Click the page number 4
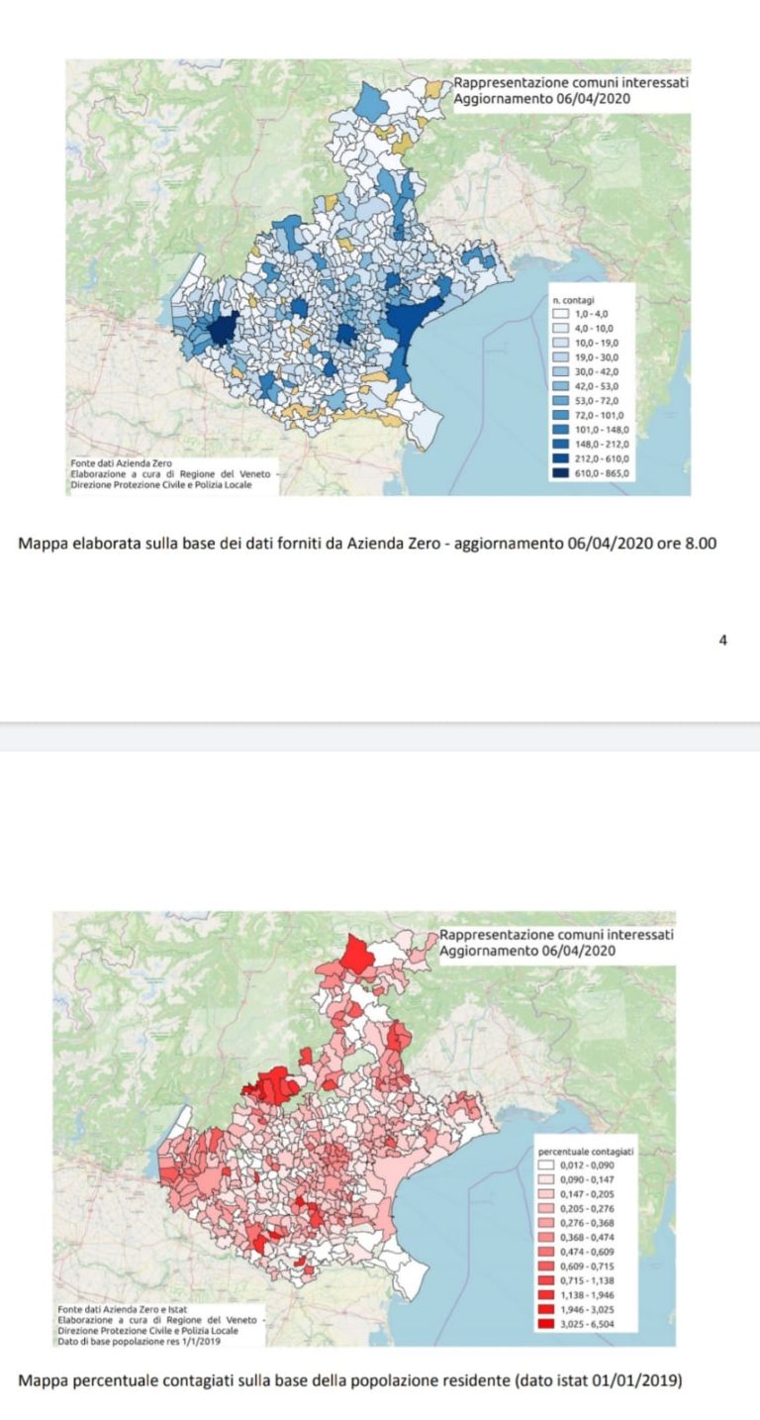Image resolution: width=760 pixels, height=1420 pixels. pos(722,641)
